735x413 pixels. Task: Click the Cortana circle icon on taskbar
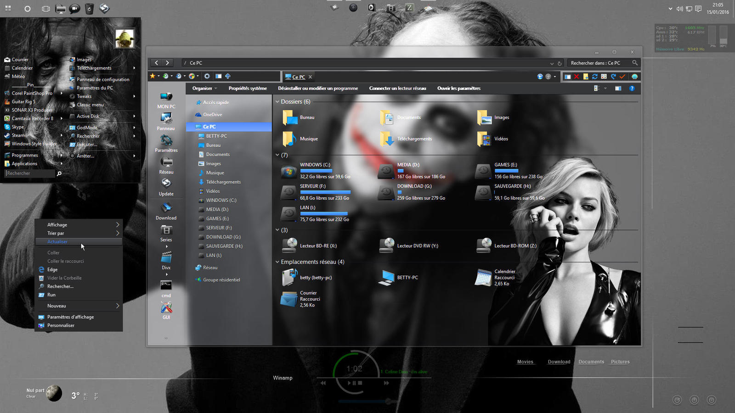click(28, 8)
